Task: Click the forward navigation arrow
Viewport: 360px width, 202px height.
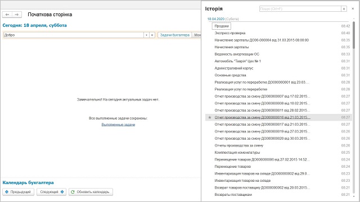Action: [17, 15]
